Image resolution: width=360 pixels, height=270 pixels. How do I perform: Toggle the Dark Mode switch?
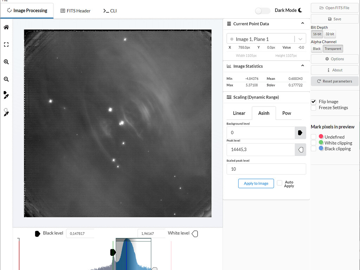pyautogui.click(x=262, y=11)
